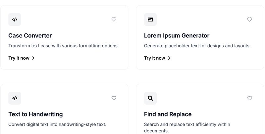The width and height of the screenshot is (265, 134).
Task: Click the code icon on Case Converter card
Action: pos(15,20)
